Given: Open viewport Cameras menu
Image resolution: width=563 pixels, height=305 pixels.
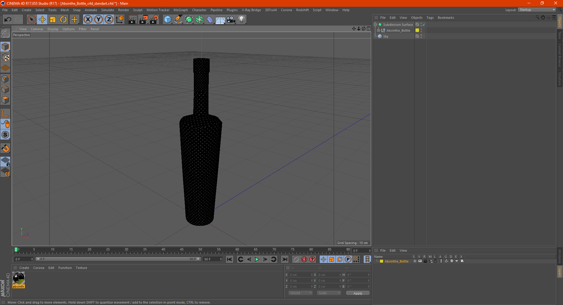Looking at the screenshot, I should tap(37, 29).
